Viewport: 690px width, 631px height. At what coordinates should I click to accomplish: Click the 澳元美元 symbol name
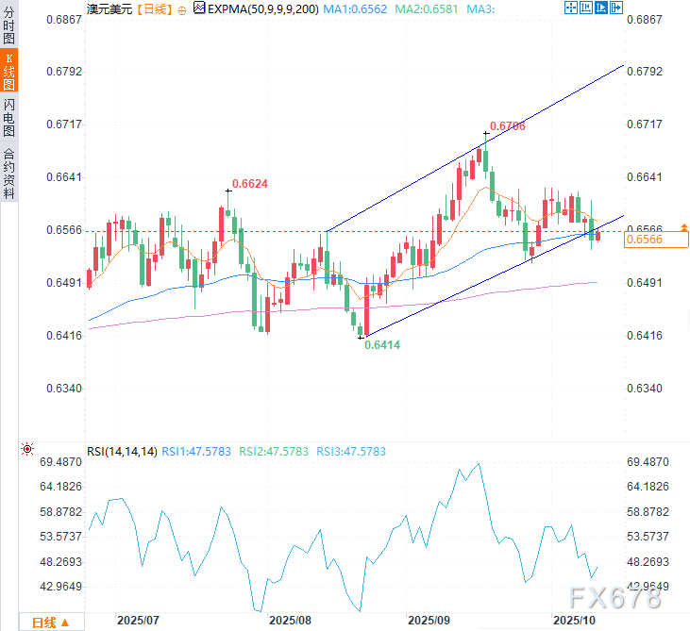pyautogui.click(x=109, y=9)
